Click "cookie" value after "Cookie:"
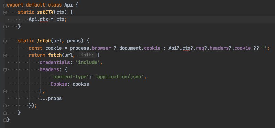The width and height of the screenshot is (275, 128). tap(81, 84)
